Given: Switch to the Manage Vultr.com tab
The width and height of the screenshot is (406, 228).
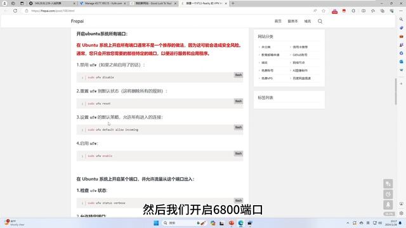Looking at the screenshot, I should coord(103,3).
